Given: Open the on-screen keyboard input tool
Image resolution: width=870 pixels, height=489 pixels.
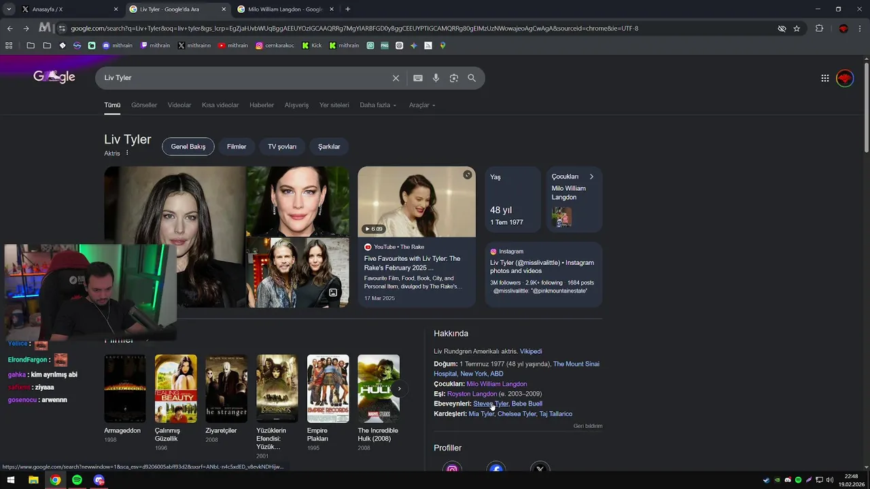Looking at the screenshot, I should tap(418, 78).
